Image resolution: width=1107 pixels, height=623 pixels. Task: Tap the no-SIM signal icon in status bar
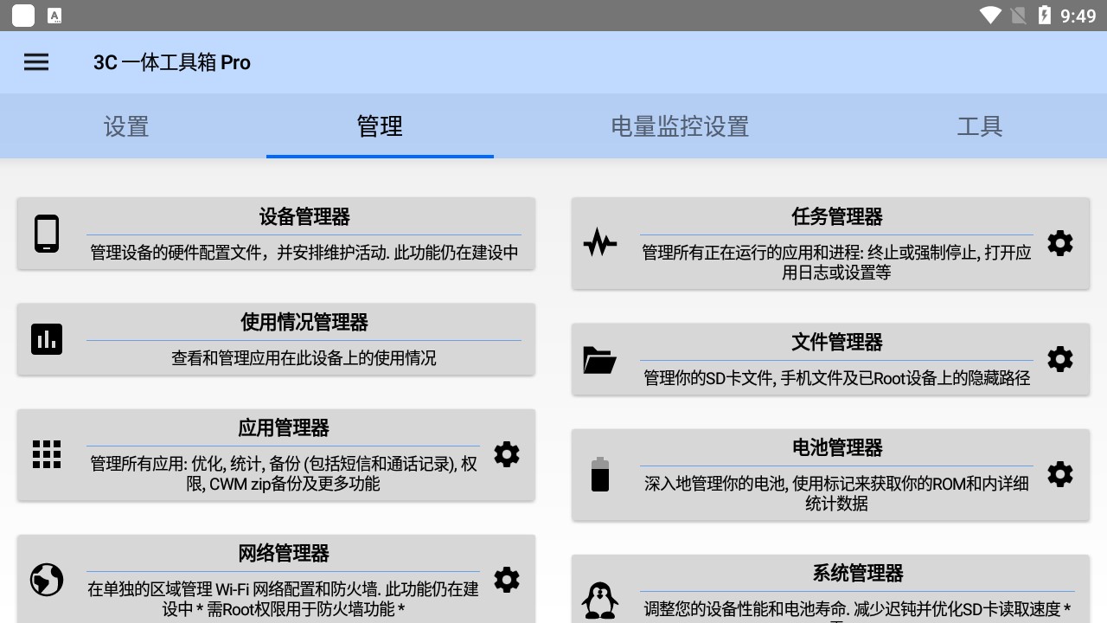[x=1019, y=16]
